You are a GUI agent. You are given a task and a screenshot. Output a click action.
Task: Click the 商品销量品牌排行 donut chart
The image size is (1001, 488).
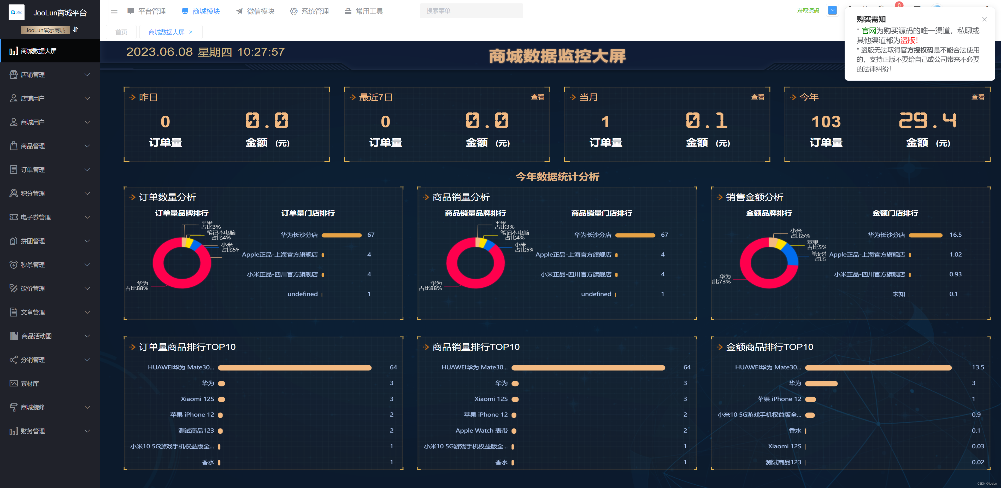point(476,263)
